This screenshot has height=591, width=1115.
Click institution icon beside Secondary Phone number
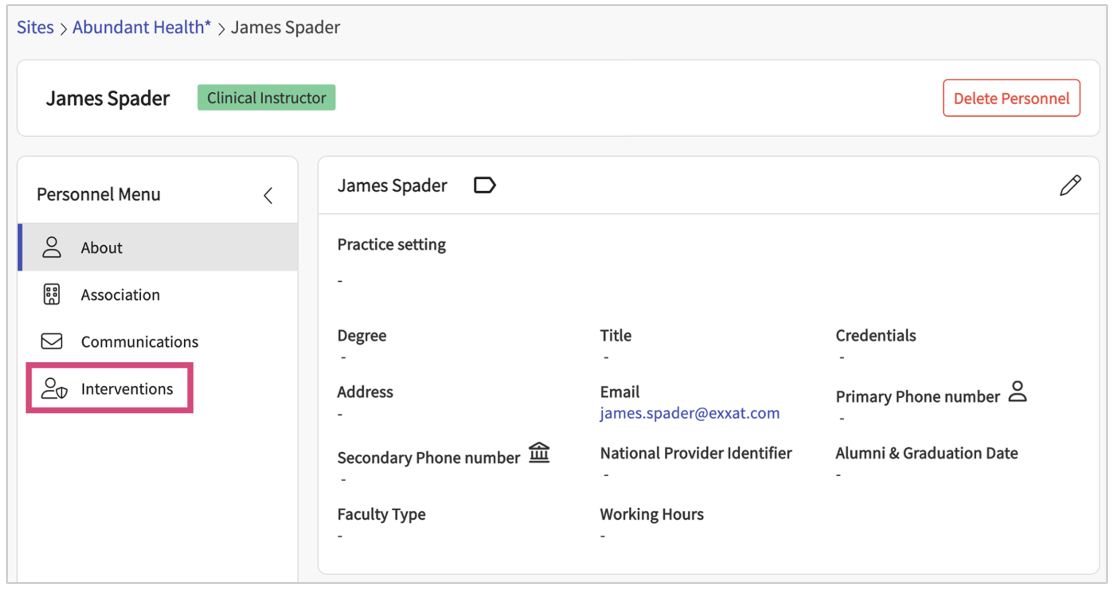(539, 453)
